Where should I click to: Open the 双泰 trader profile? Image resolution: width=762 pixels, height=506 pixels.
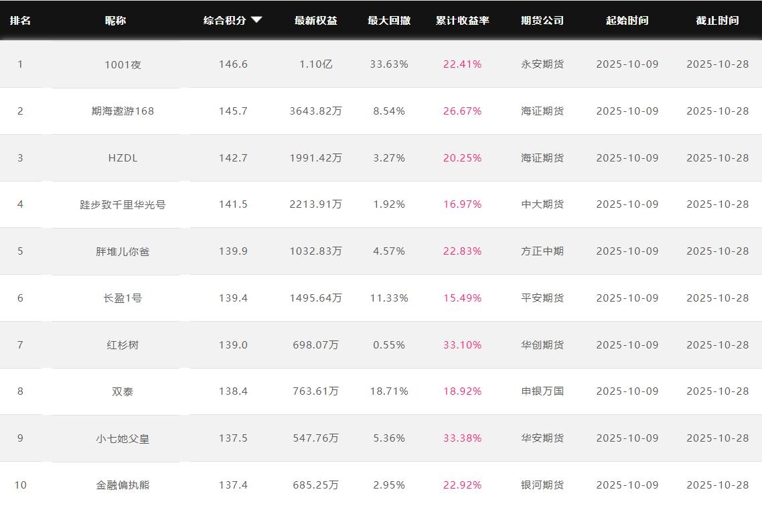123,391
